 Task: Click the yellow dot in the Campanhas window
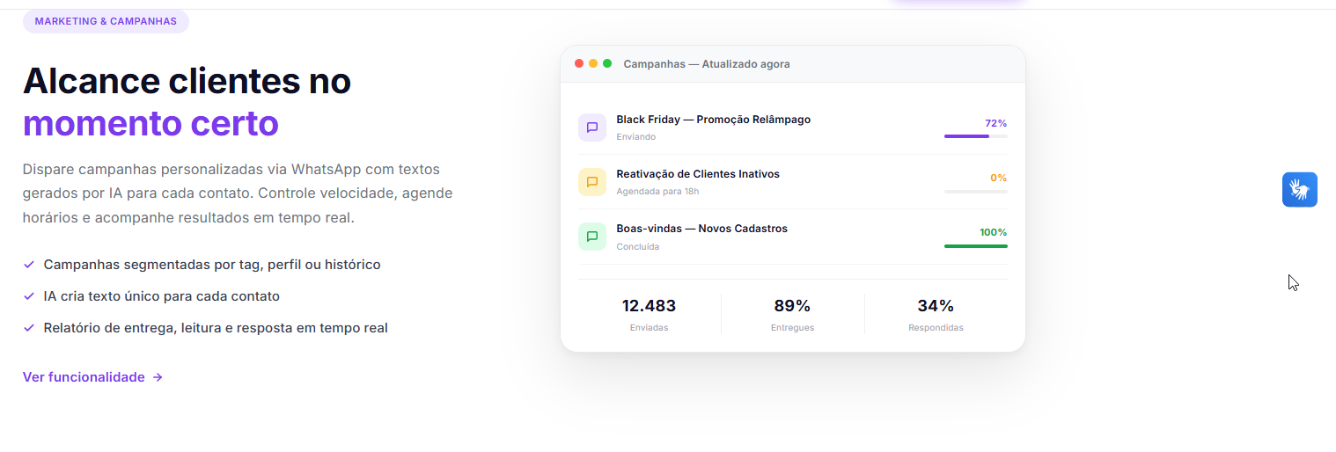tap(593, 63)
